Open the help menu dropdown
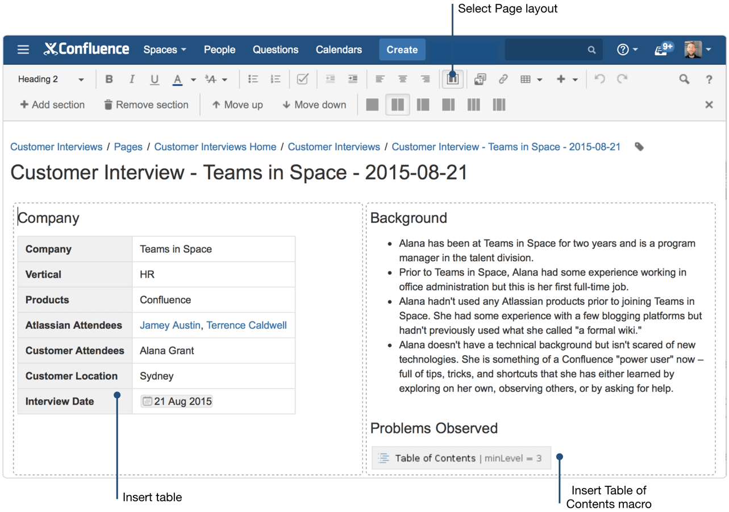The width and height of the screenshot is (729, 512). tap(627, 49)
